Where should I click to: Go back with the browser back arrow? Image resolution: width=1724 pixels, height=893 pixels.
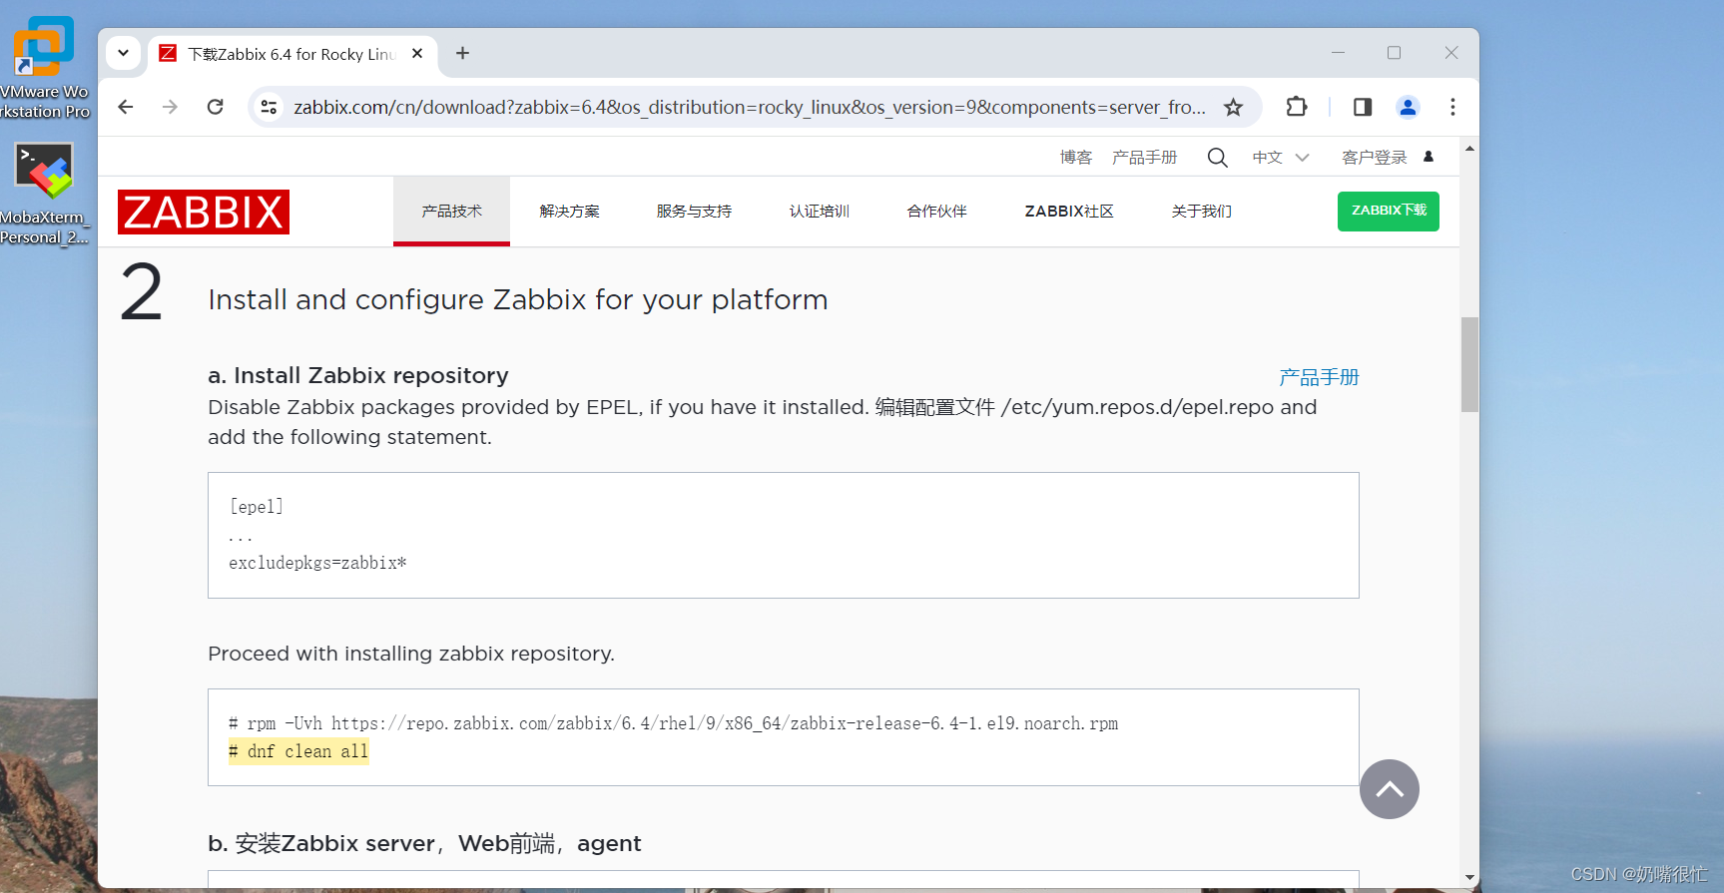point(126,107)
